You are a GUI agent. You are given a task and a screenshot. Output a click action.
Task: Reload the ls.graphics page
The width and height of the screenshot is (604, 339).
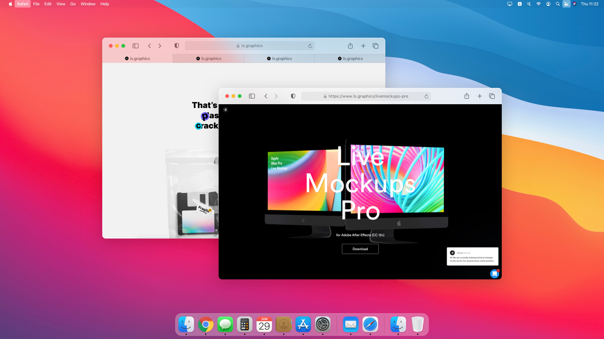tap(310, 46)
